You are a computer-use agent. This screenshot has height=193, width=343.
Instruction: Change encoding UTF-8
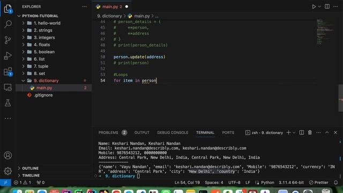[x=234, y=182]
